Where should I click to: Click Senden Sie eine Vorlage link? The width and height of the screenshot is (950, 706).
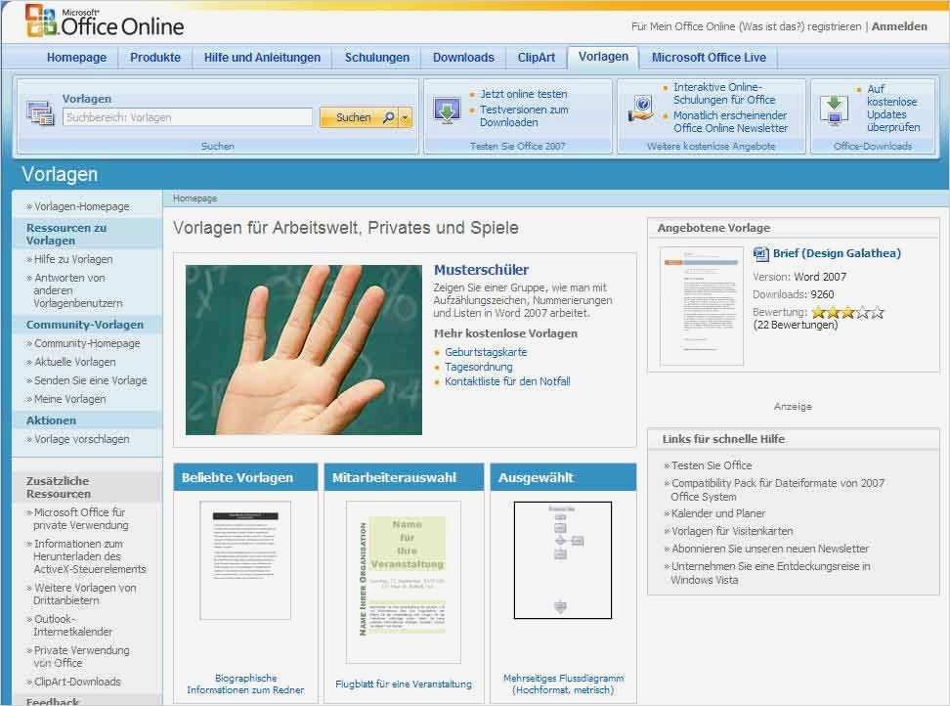tap(90, 380)
